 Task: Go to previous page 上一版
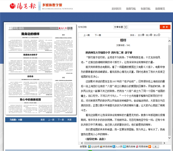(x=51, y=120)
